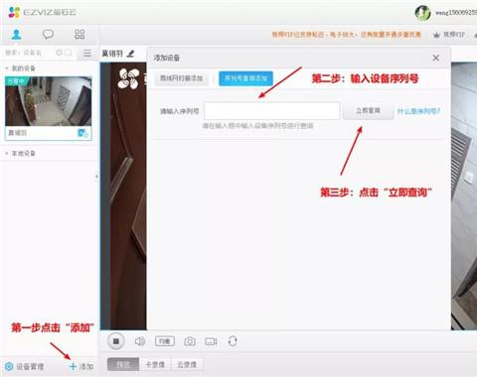Open the four-square apps grid tab
477x377 pixels.
point(79,34)
